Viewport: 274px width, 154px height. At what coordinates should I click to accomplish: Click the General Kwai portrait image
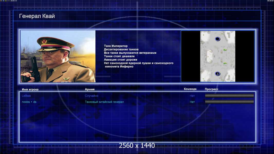coord(58,56)
